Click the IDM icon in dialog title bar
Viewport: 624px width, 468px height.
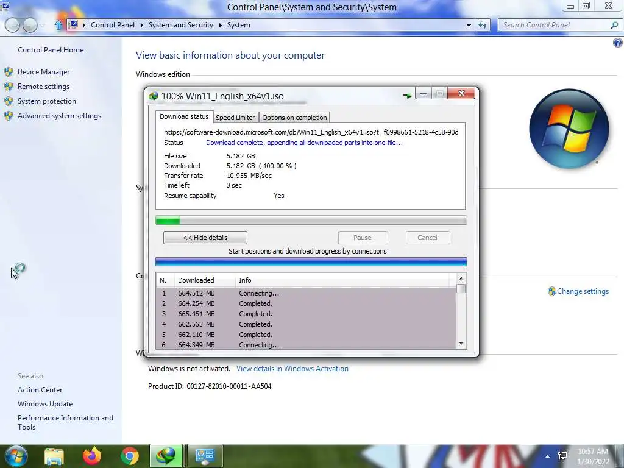[154, 96]
